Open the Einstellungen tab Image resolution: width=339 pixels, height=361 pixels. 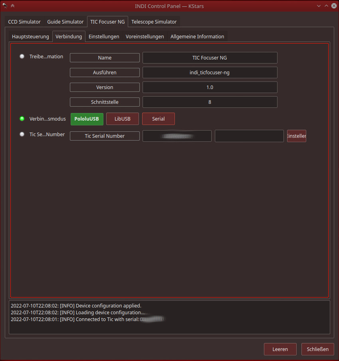tap(104, 36)
